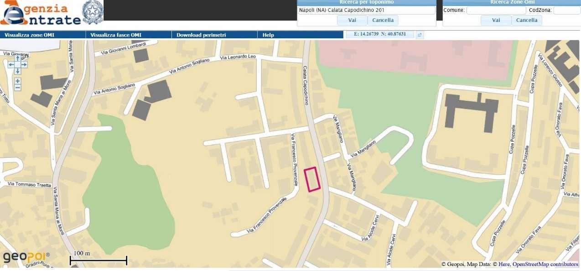Screen dimensions: 581x271
Task: Focus the CodZona input field
Action: pyautogui.click(x=567, y=10)
